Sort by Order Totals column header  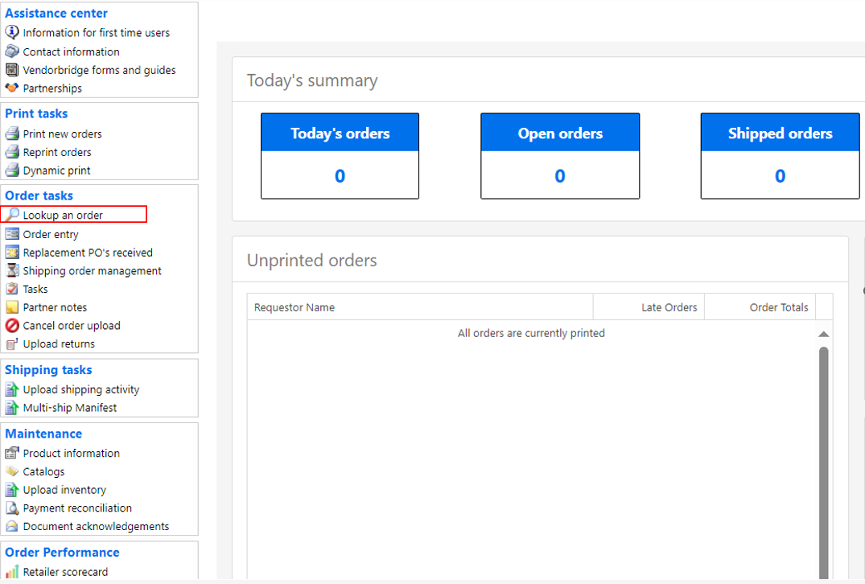(x=760, y=307)
